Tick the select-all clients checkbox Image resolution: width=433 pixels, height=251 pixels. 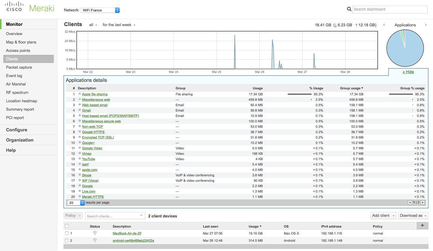point(67,226)
